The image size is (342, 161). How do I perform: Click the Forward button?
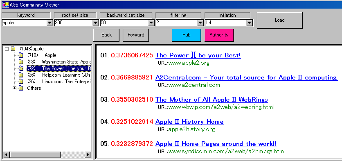point(136,35)
